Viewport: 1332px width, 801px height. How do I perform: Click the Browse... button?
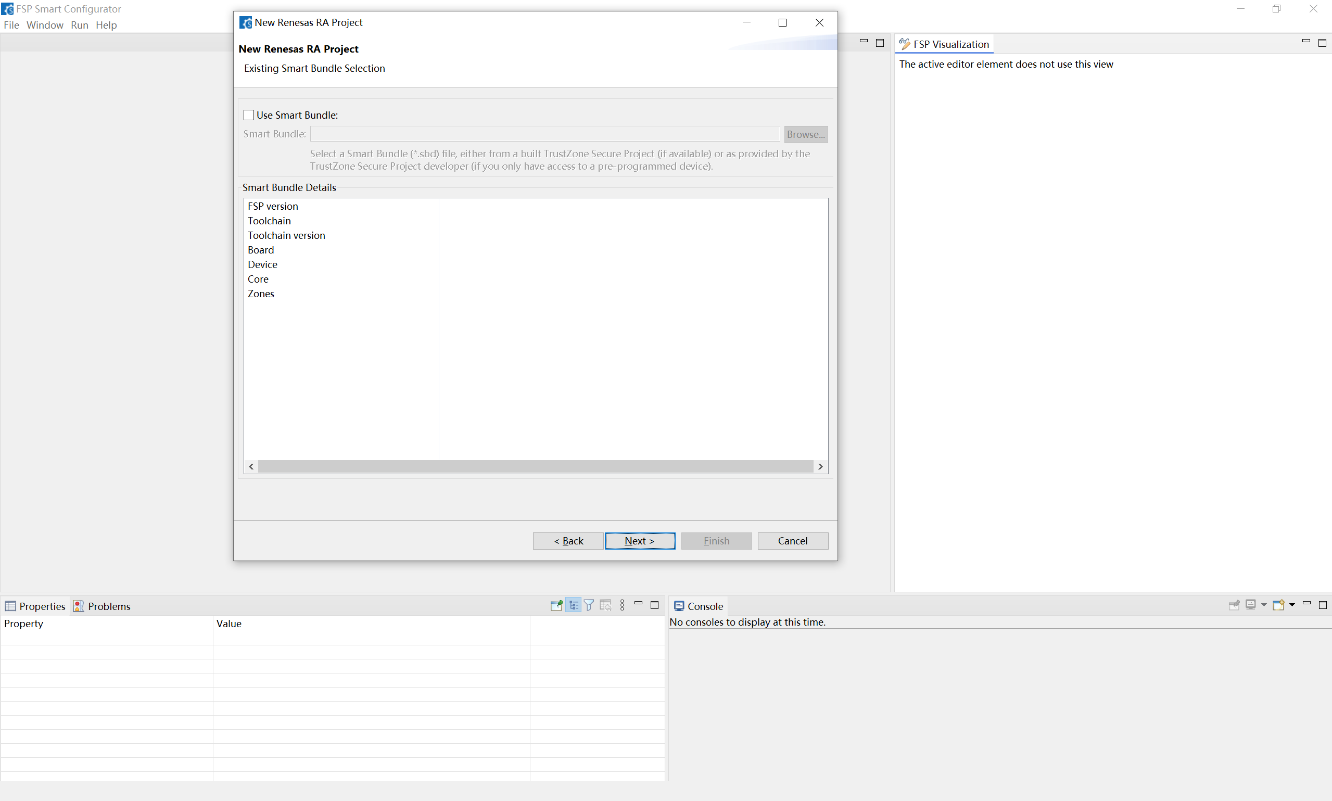(x=806, y=134)
